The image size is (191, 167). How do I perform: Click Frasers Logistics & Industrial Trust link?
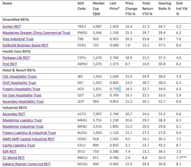(x=29, y=133)
